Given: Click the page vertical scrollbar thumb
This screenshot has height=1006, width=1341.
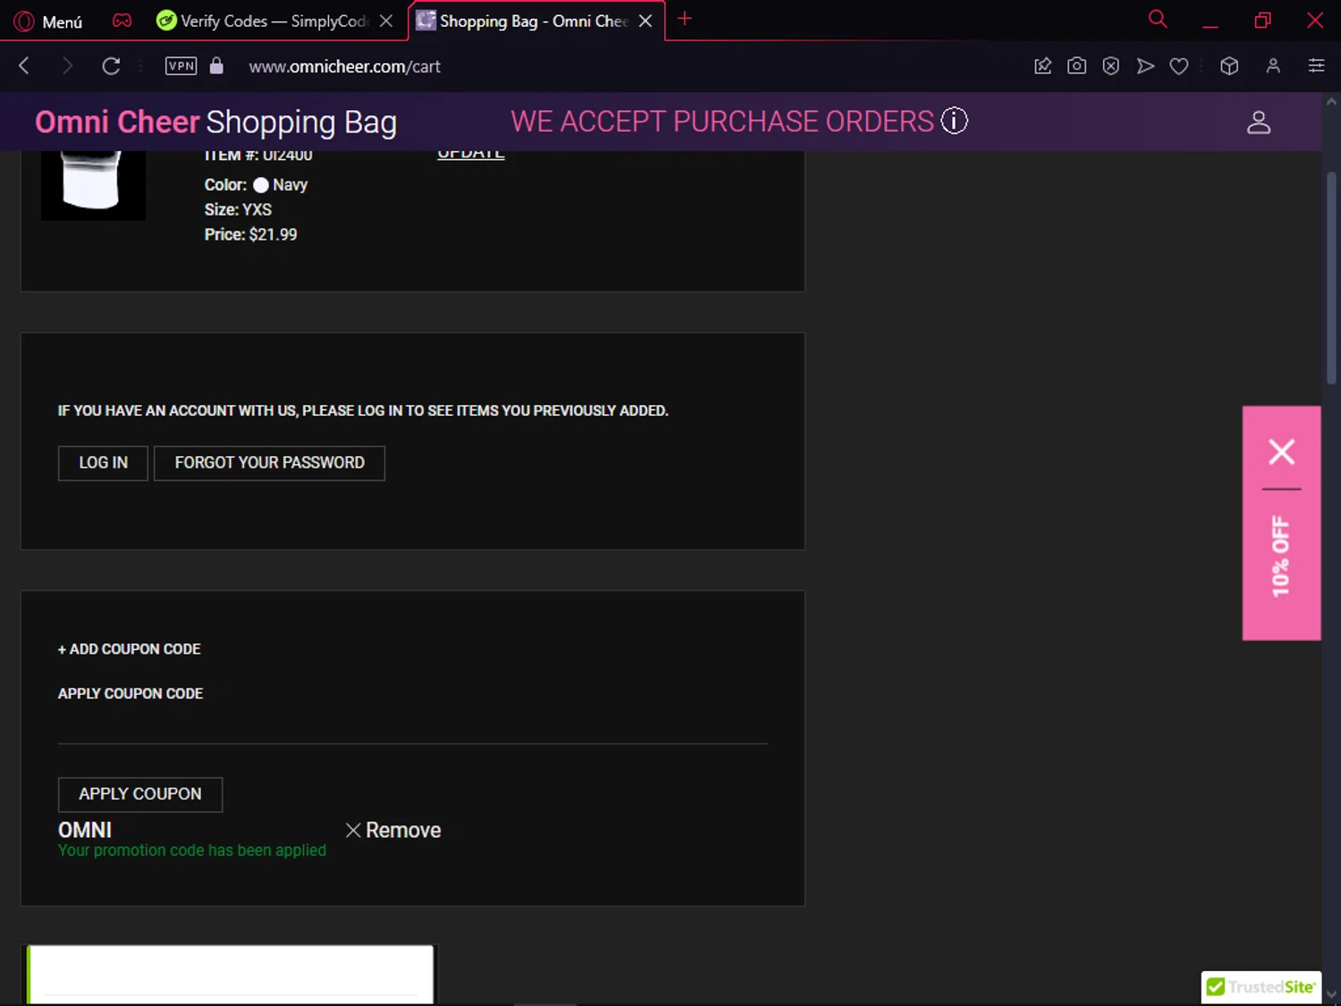Looking at the screenshot, I should pyautogui.click(x=1331, y=278).
